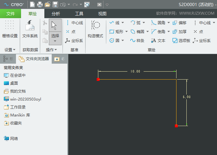Image resolution: width=217 pixels, height=155 pixels.
Task: Switch to the Analysis ribbon tab
Action: click(56, 14)
